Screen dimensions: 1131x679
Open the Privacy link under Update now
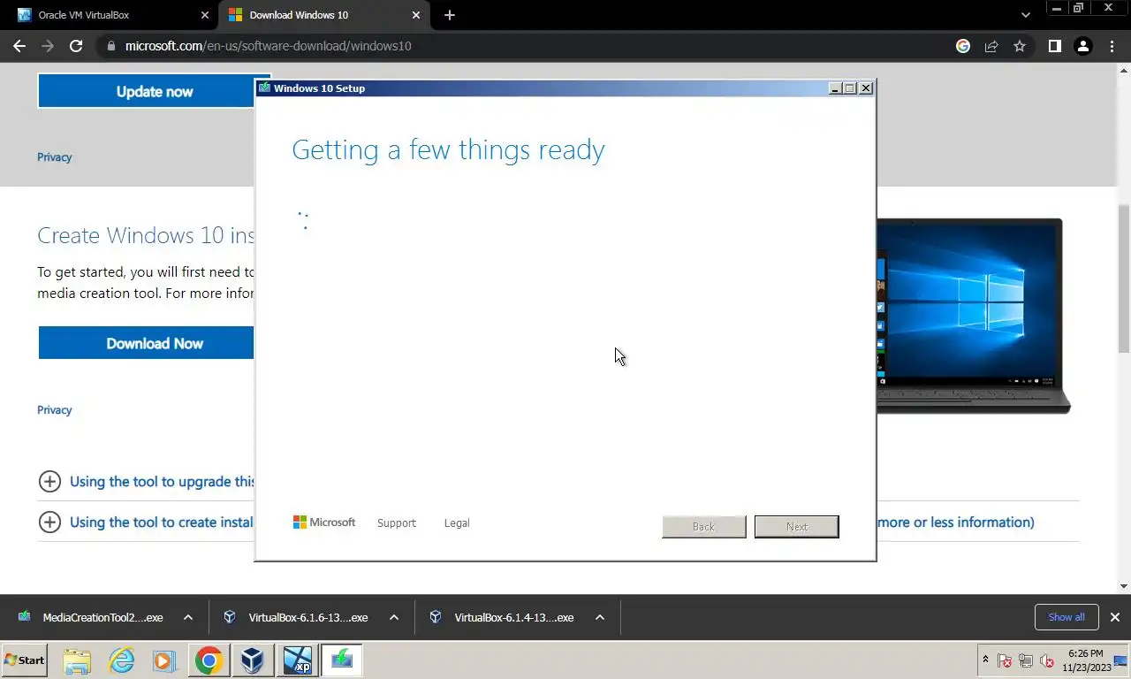point(54,157)
